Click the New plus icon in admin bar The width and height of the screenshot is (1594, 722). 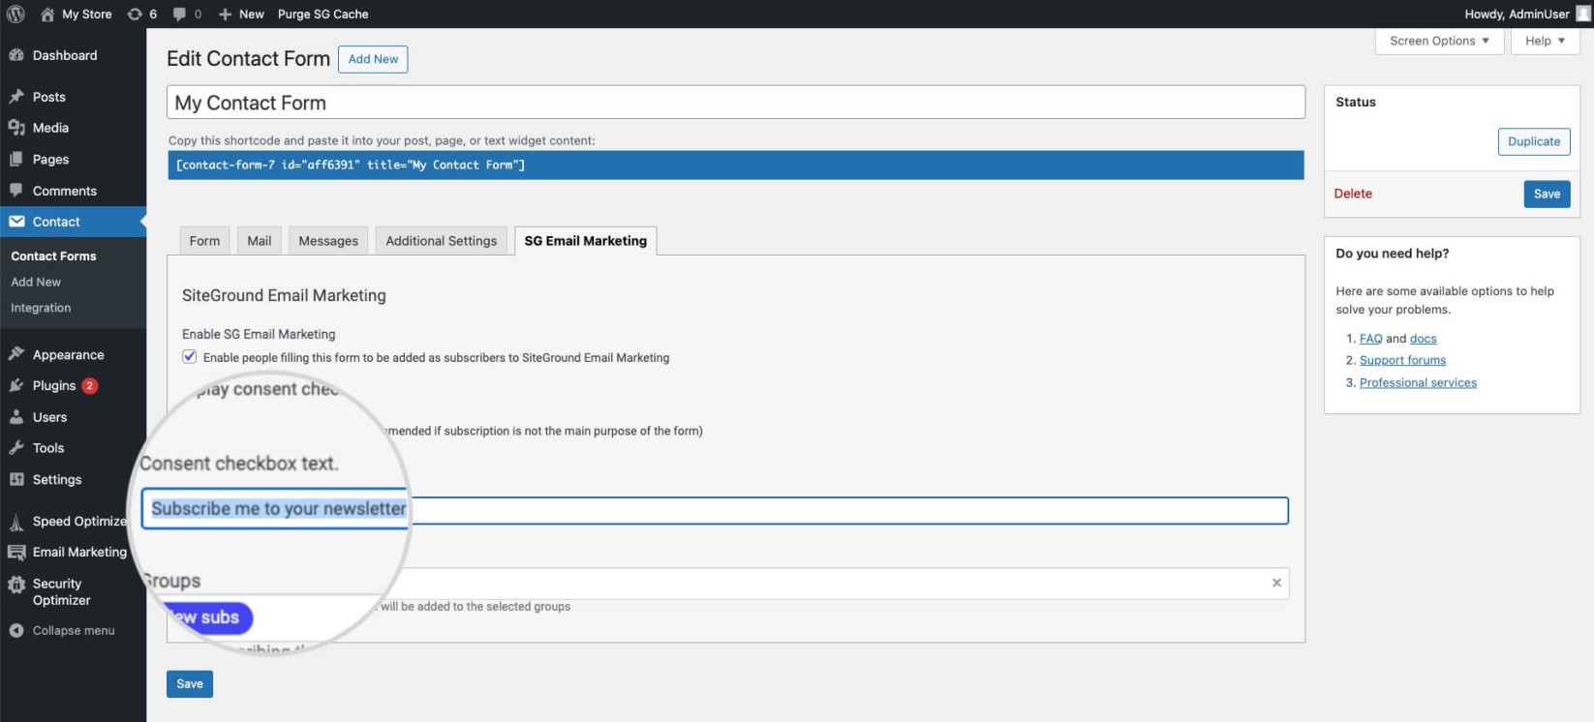tap(225, 15)
